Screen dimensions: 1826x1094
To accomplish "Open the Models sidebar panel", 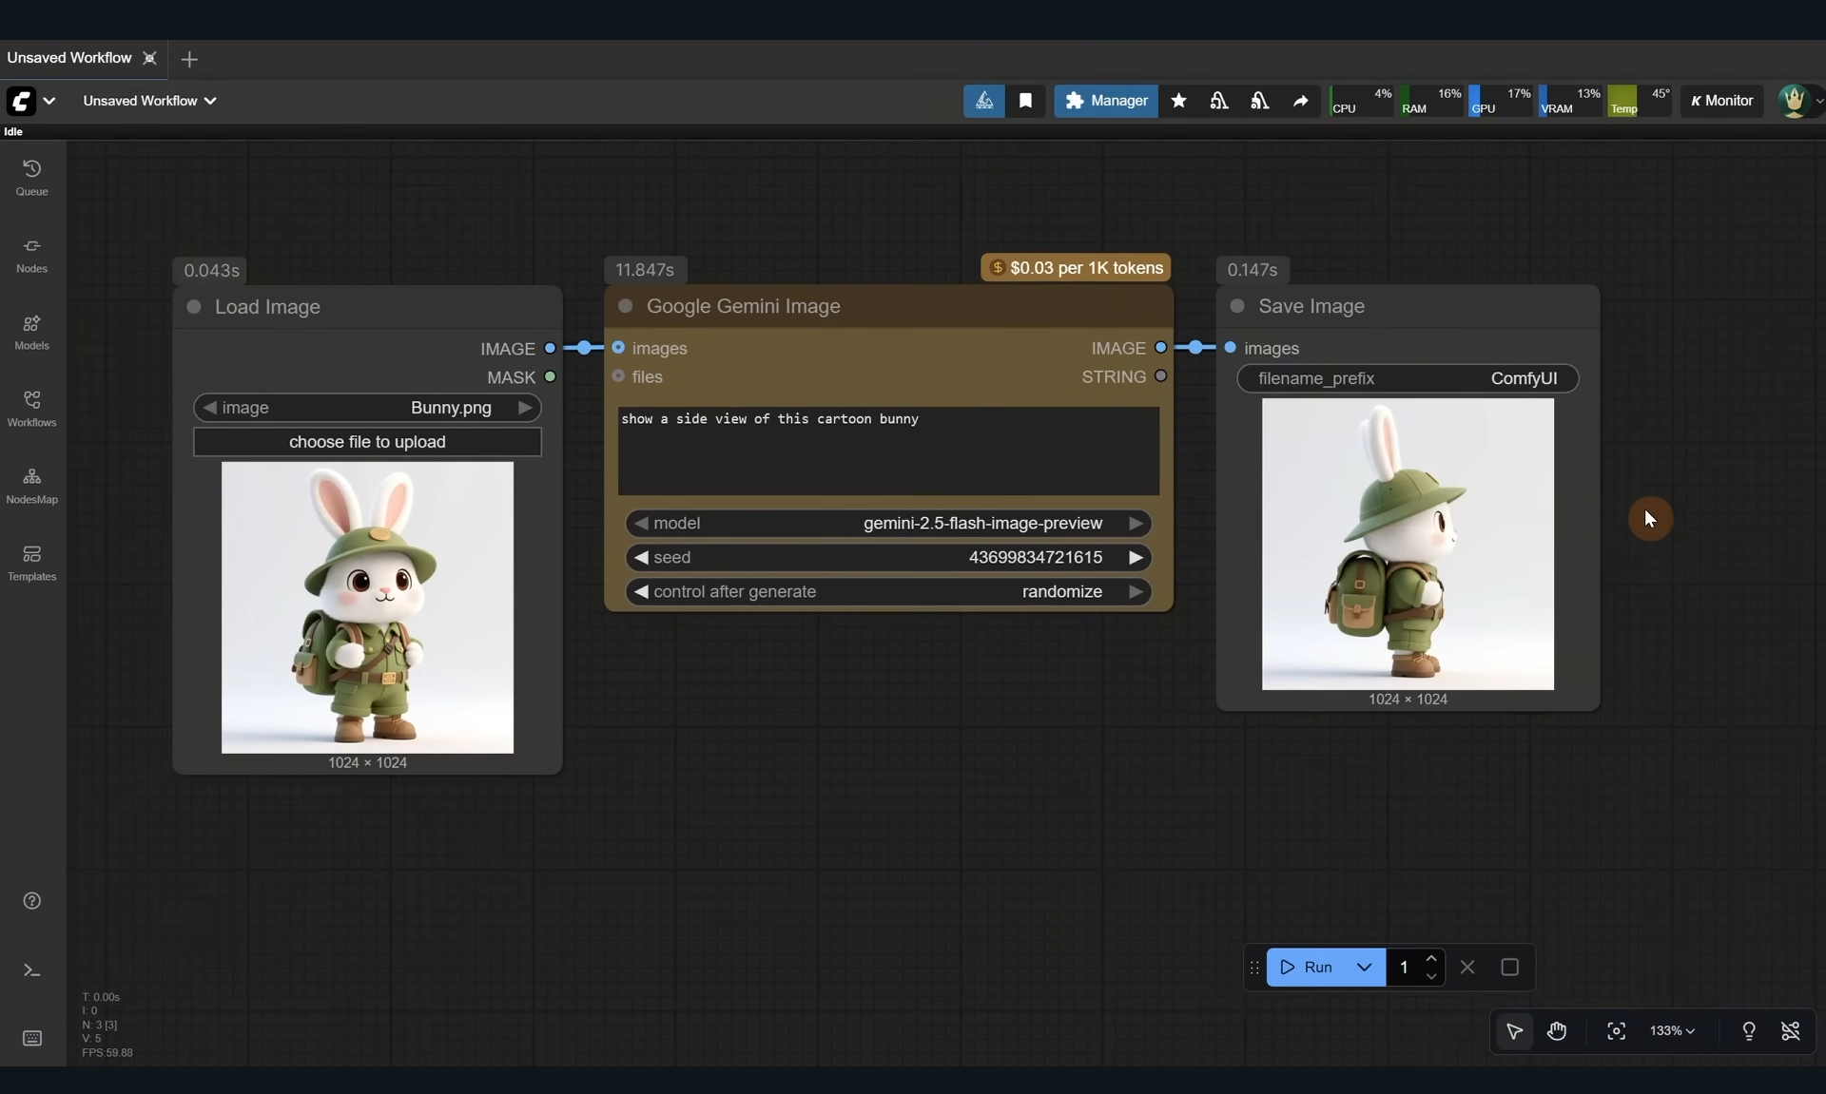I will click(x=31, y=331).
